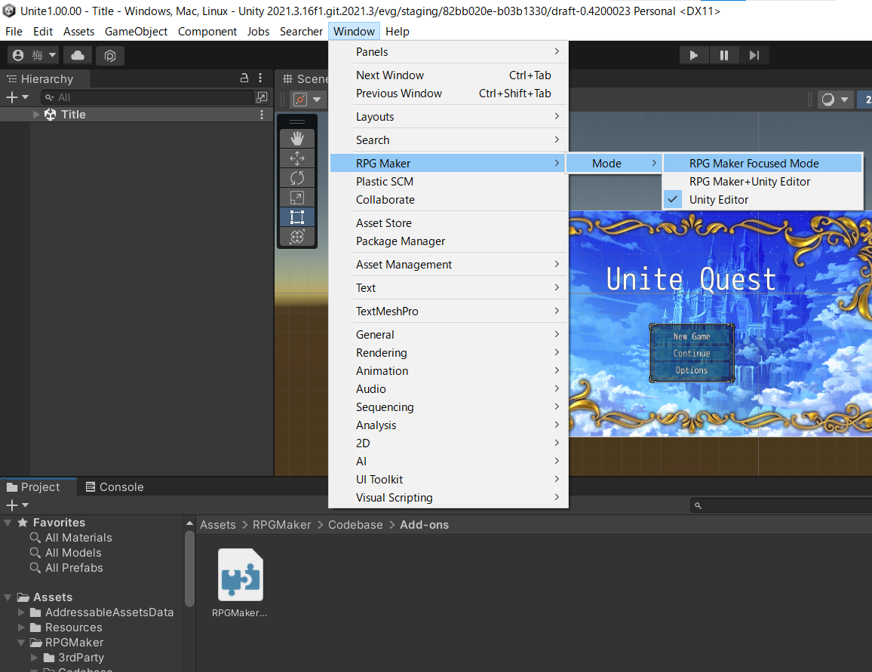Click the Unity account icon
872x672 pixels.
(x=18, y=55)
